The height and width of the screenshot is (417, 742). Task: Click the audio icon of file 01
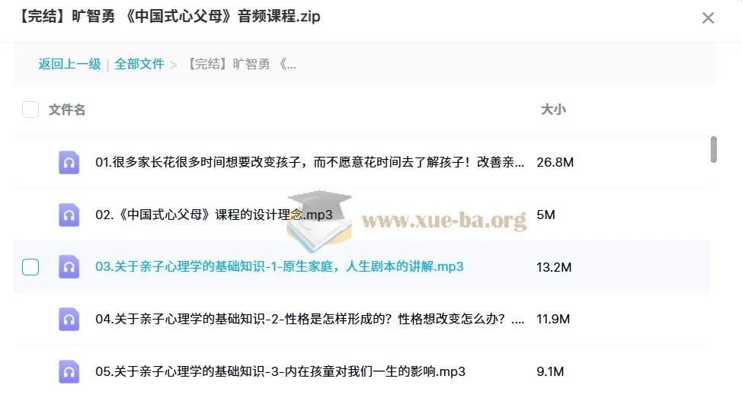point(69,163)
